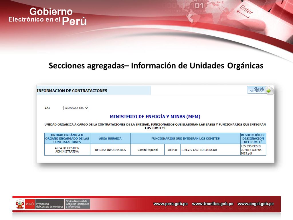
Task: Click the Glosario de términos button
Action: (x=257, y=90)
